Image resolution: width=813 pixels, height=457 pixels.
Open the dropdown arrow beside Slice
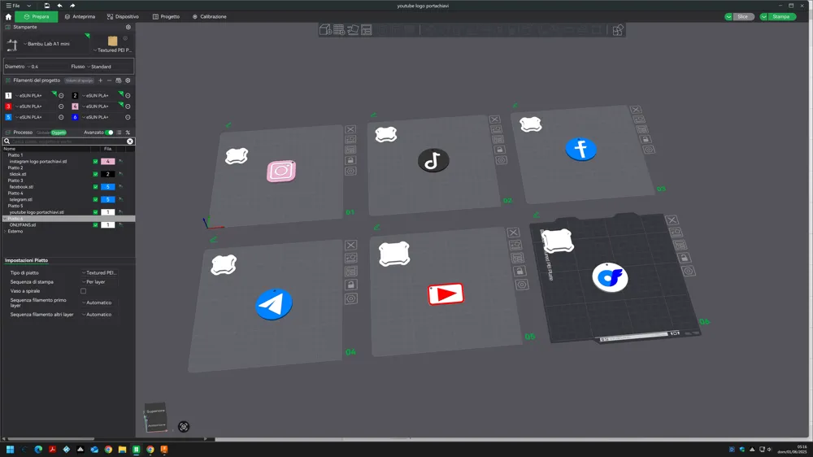click(x=728, y=16)
